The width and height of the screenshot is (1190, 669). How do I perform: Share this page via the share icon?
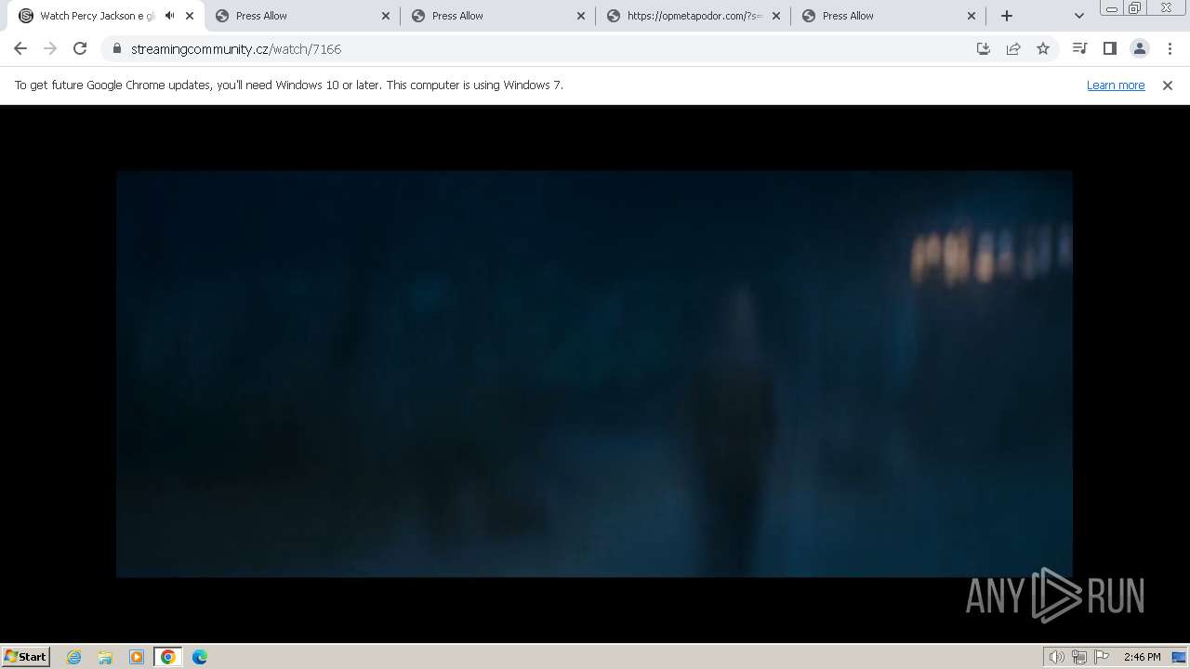[x=1013, y=48]
